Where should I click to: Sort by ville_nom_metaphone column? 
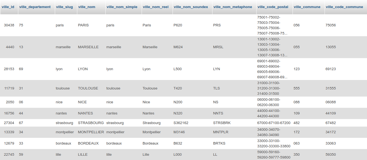click(x=233, y=7)
